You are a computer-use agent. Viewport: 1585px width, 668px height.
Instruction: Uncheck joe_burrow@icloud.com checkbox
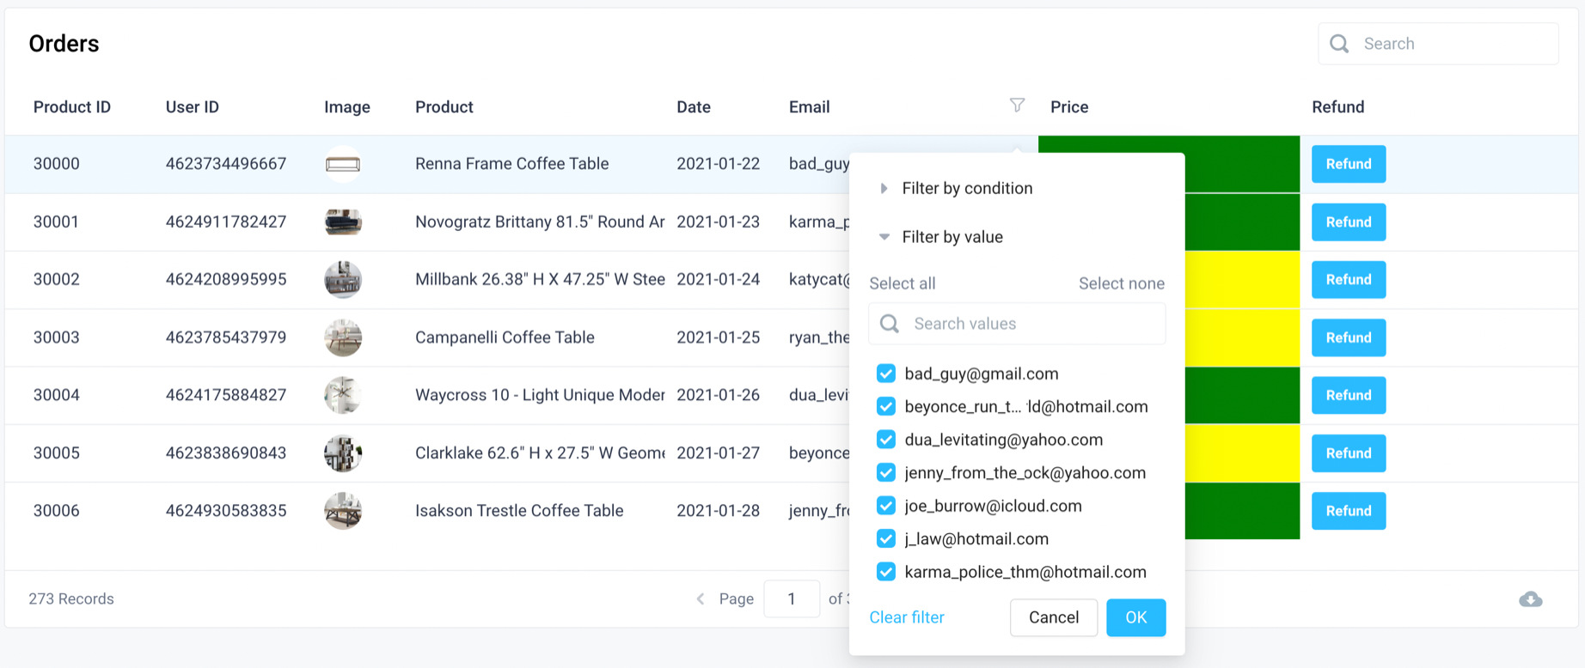point(886,506)
